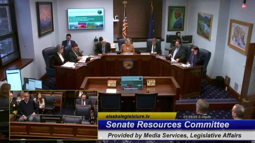The height and width of the screenshot is (143, 255).
Task: Click the wall-mounted presentation slide screen
Action: click(86, 18)
